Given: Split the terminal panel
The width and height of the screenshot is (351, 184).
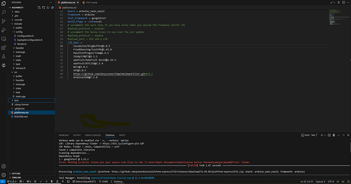Looking at the screenshot, I should pyautogui.click(x=329, y=135).
